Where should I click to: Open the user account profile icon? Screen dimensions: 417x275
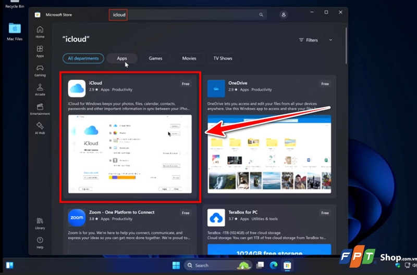284,15
